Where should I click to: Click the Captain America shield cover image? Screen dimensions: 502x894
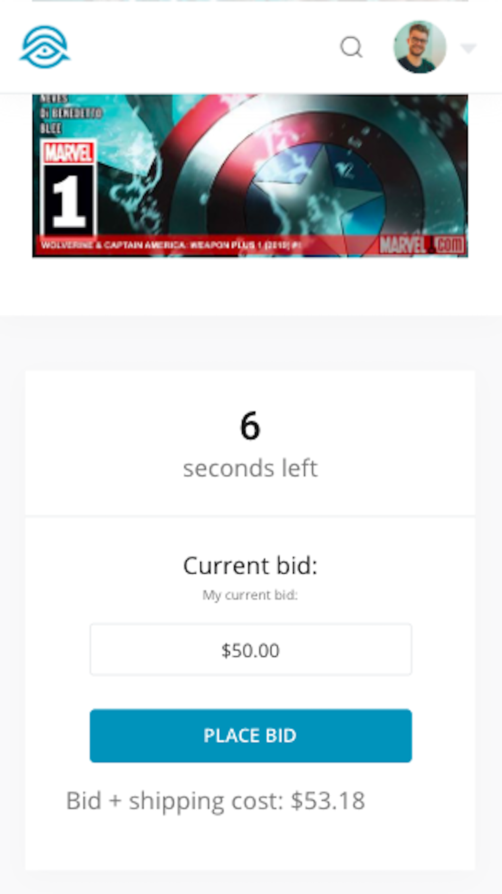pos(250,175)
